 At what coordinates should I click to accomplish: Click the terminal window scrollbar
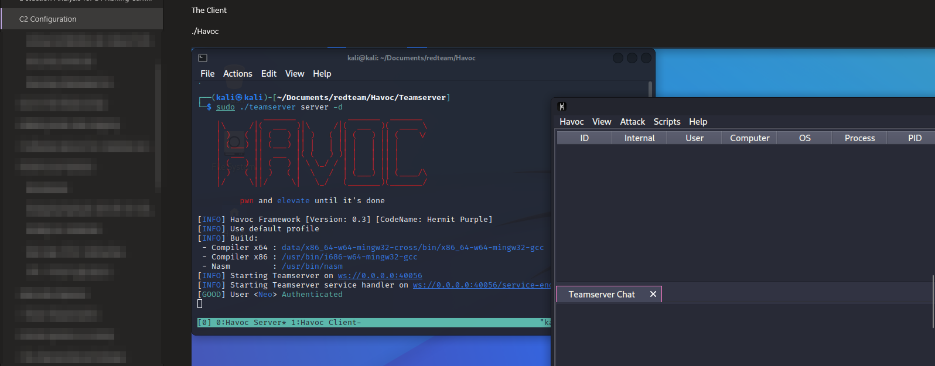pos(650,89)
